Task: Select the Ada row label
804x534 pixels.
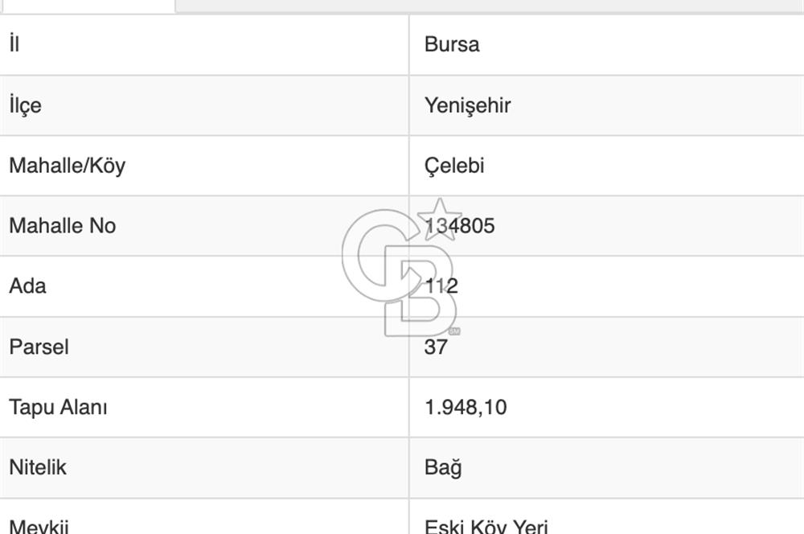Action: tap(27, 286)
